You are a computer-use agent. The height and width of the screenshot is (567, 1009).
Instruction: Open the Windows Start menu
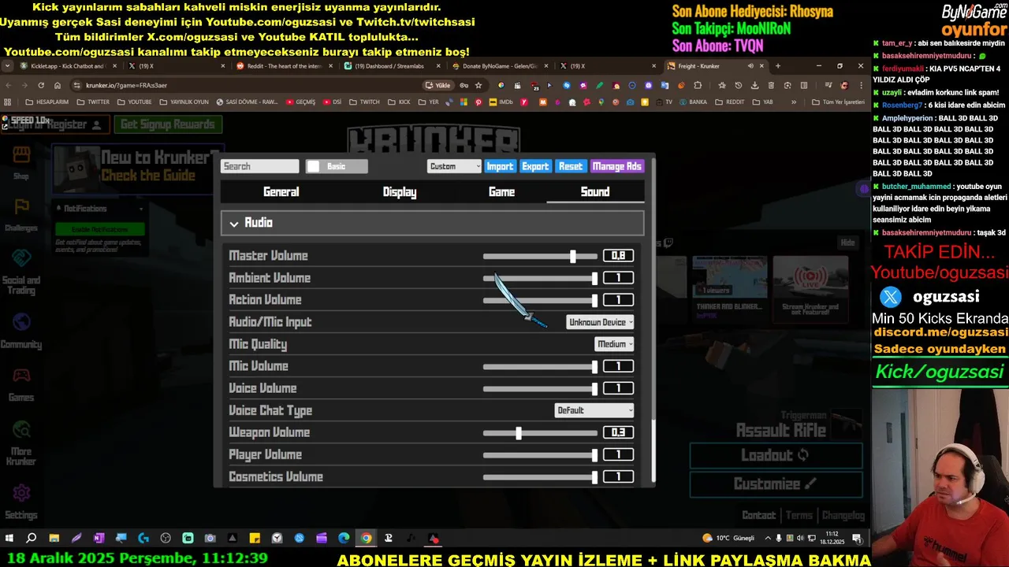point(9,539)
